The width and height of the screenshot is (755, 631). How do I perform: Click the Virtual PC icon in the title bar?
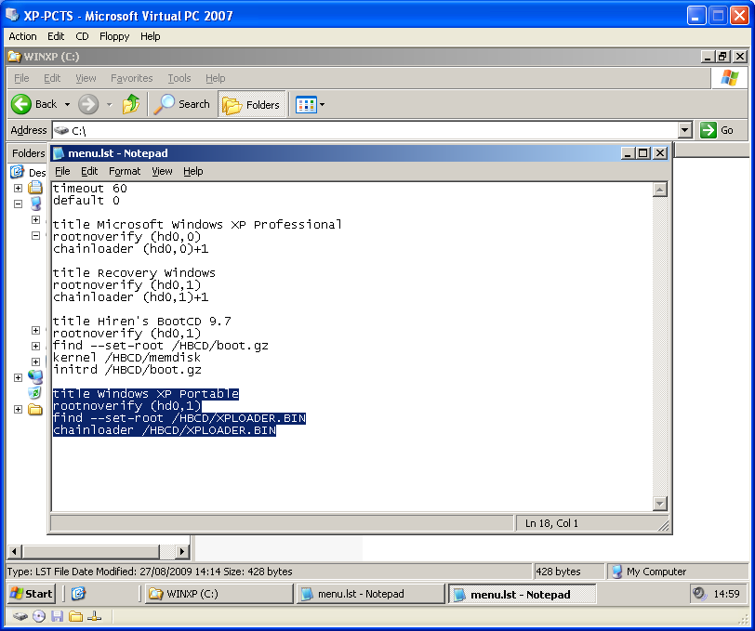point(12,15)
